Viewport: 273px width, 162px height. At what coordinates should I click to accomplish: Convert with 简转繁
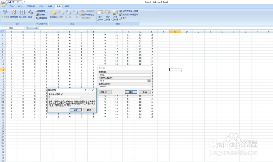41,15
